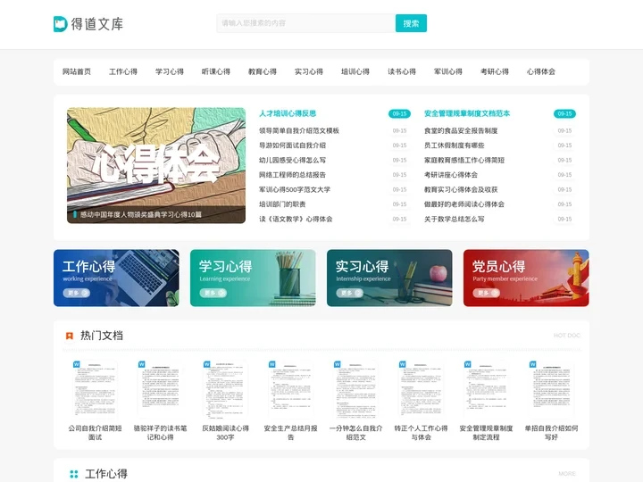Focus the search input field
Screen dimensions: 643x482
(x=306, y=23)
